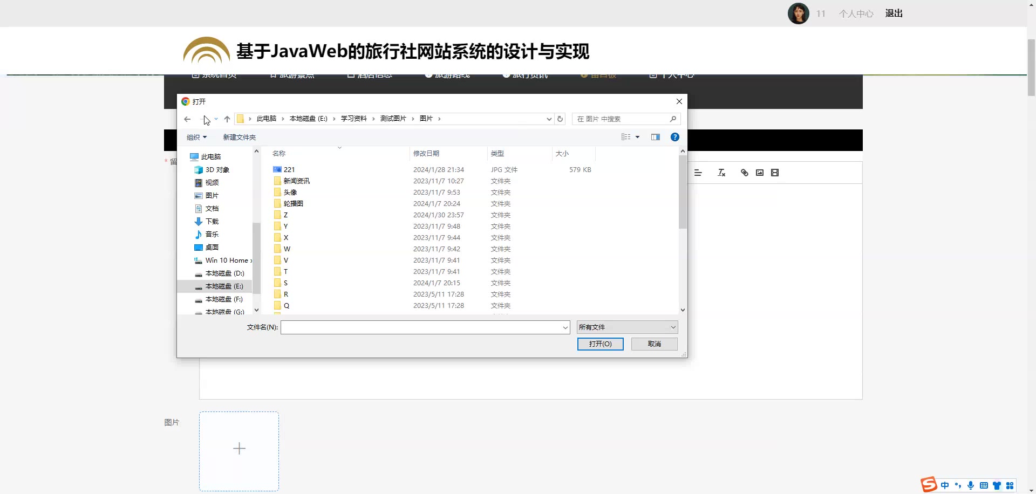Click the microphone icon on the input method bar

tap(971, 485)
